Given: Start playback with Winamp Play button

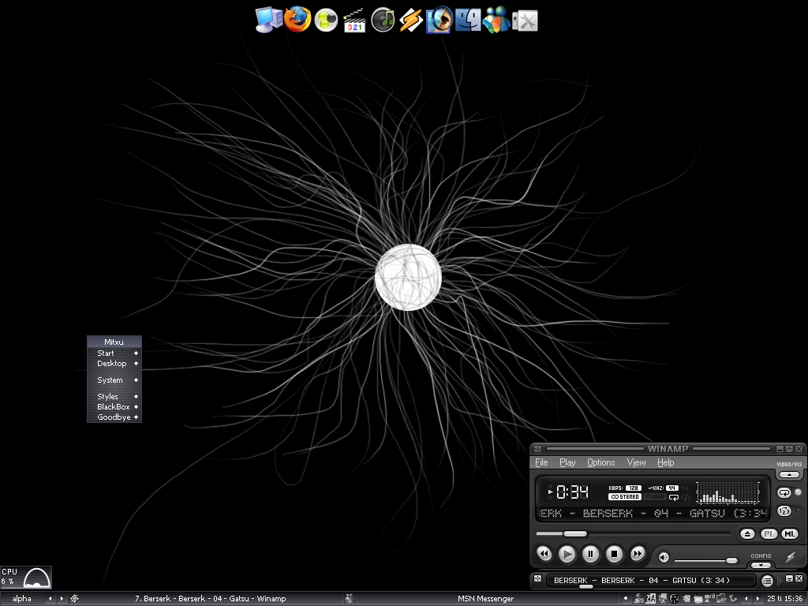Looking at the screenshot, I should tap(567, 555).
